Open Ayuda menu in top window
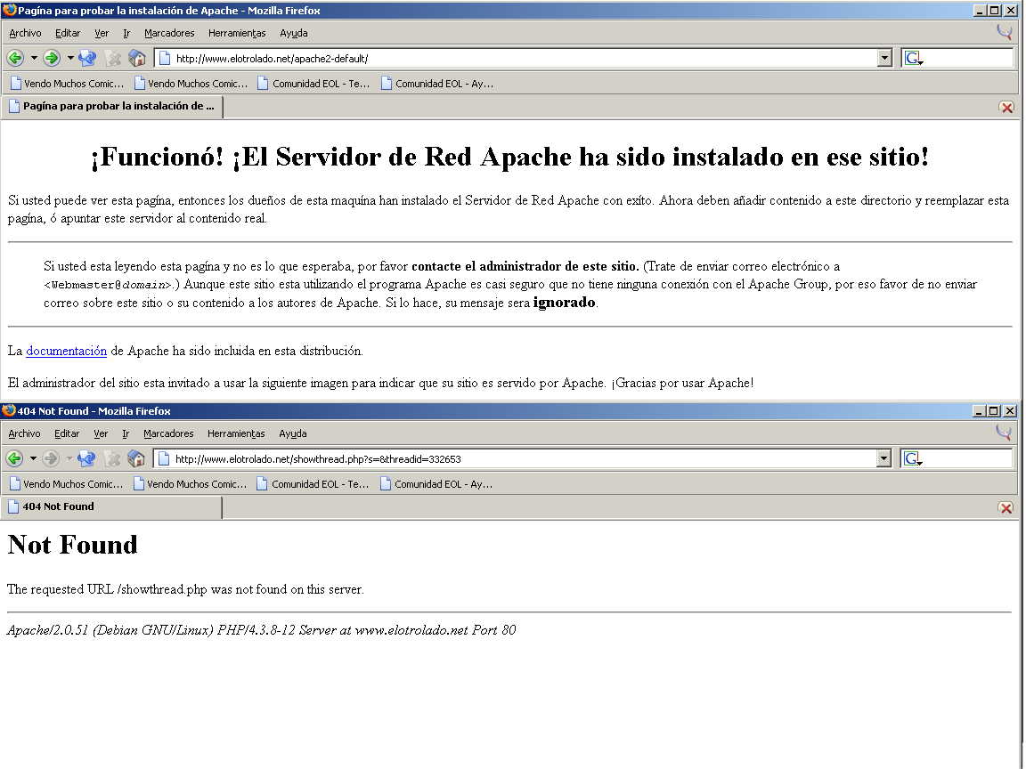1026x769 pixels. [x=293, y=33]
